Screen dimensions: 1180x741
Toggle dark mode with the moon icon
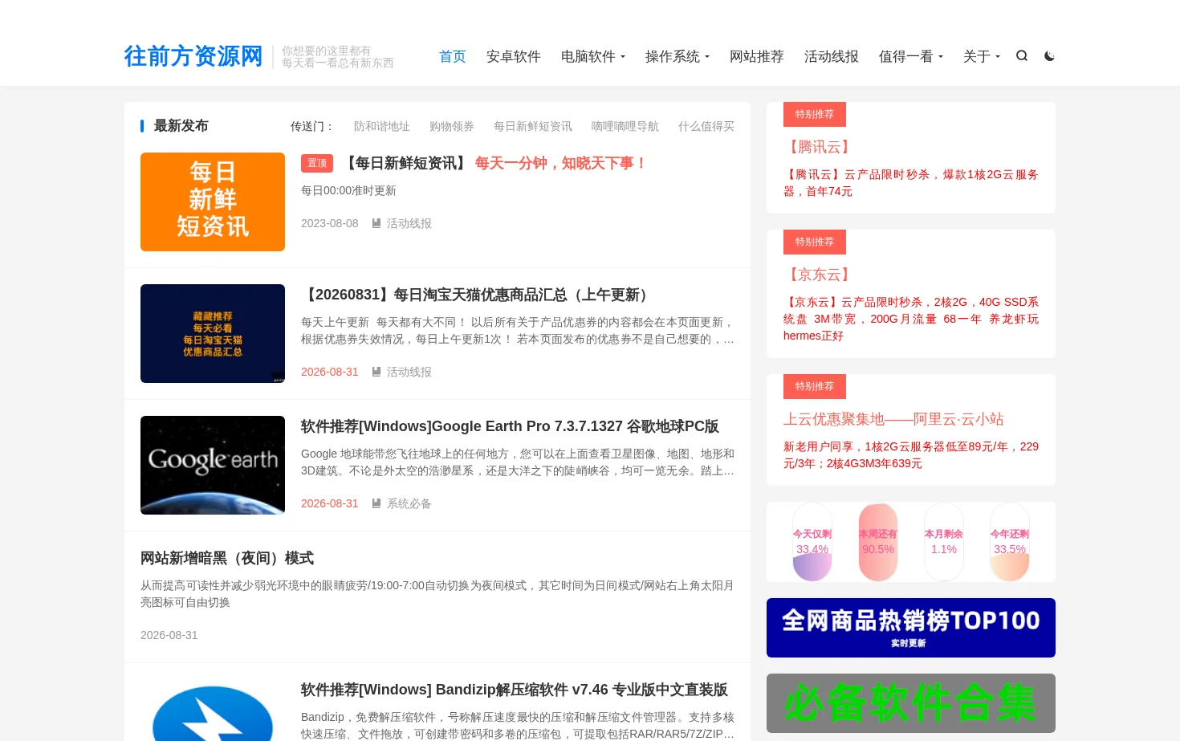click(1049, 56)
